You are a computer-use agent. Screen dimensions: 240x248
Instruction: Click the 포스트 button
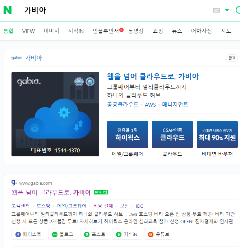94,234
